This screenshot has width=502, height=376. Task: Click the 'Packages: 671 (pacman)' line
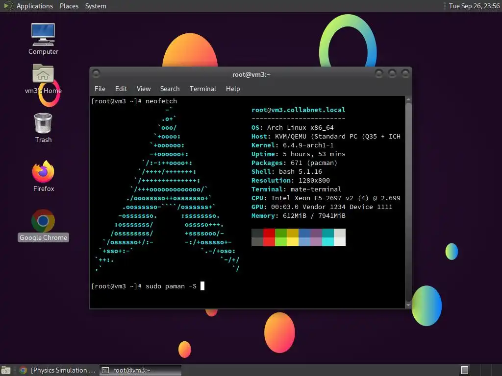click(294, 163)
